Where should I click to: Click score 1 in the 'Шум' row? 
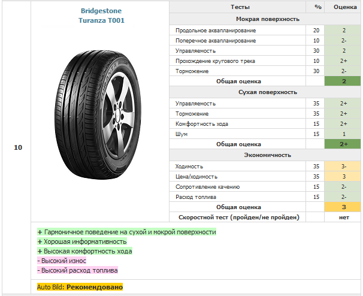pyautogui.click(x=344, y=134)
